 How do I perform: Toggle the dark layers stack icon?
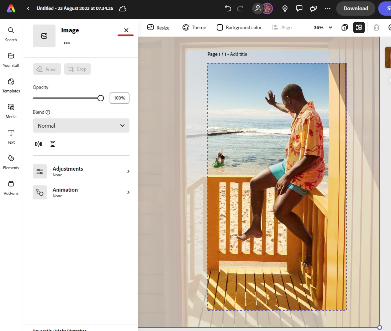[359, 27]
